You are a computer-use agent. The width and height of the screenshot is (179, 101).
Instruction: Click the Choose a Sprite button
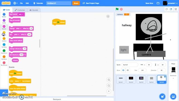click(162, 97)
